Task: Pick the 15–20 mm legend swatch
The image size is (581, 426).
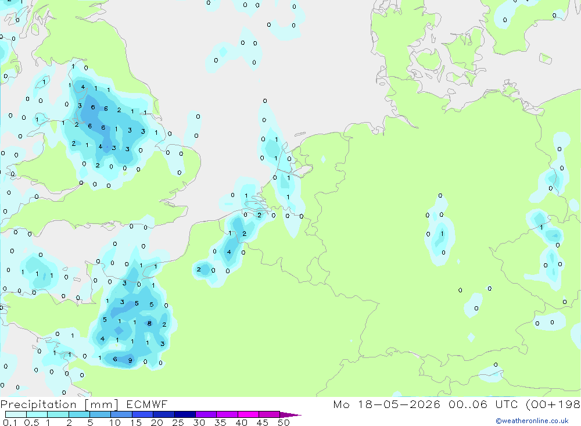Action: click(x=142, y=414)
